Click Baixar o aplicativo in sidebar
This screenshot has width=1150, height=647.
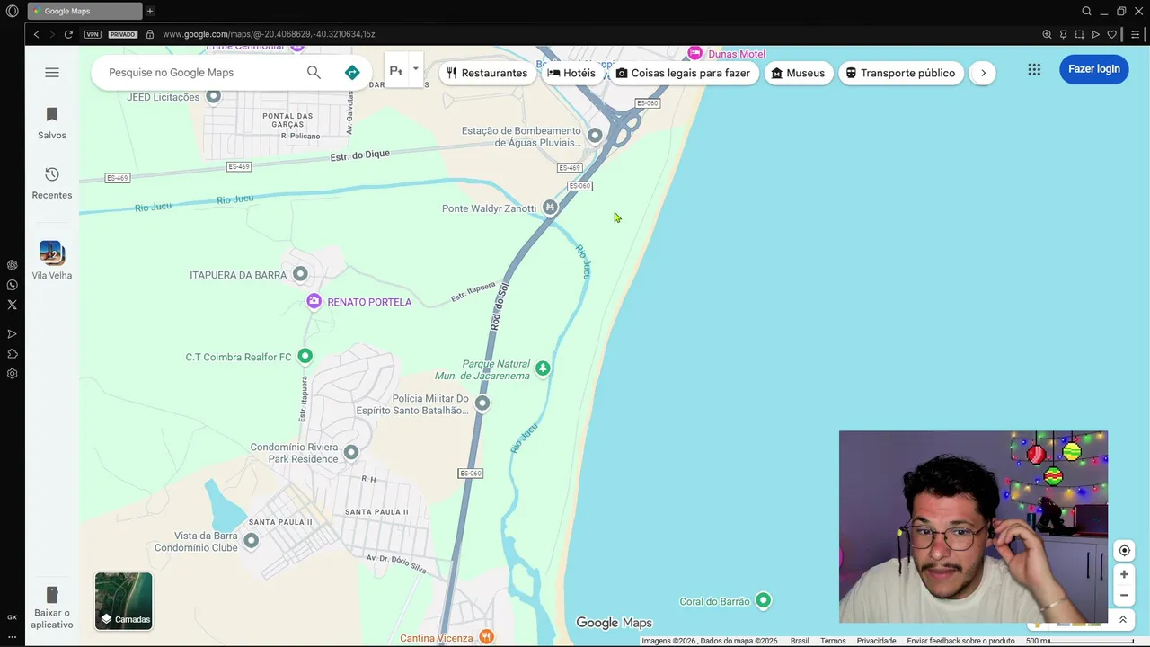(52, 607)
